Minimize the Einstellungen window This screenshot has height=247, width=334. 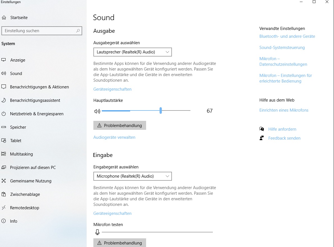(301, 2)
